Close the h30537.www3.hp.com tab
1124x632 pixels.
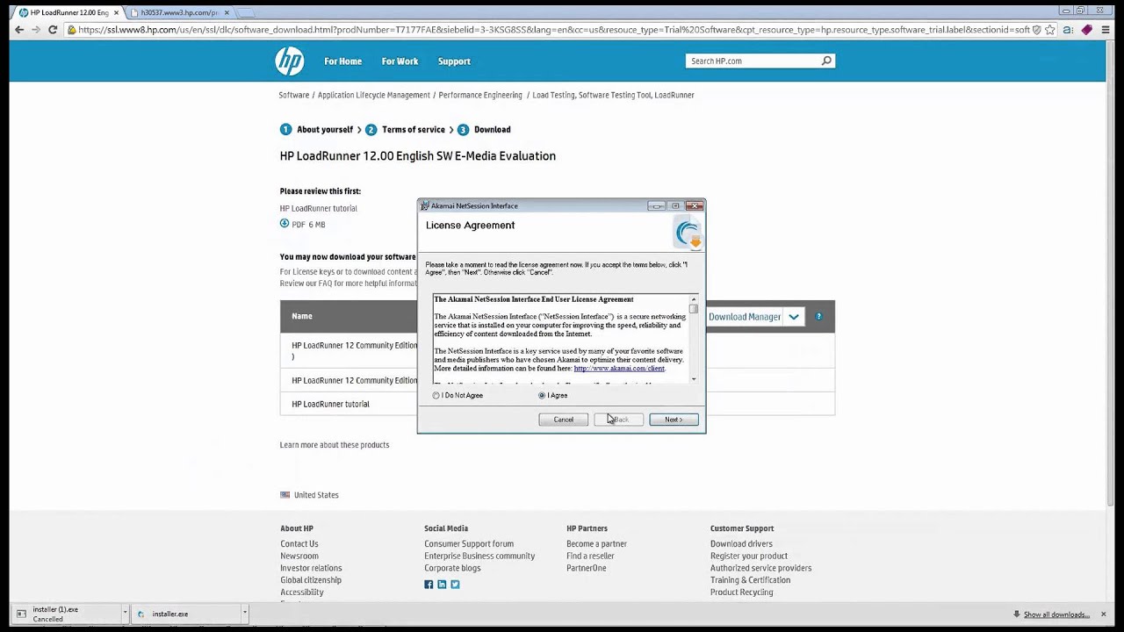click(227, 12)
